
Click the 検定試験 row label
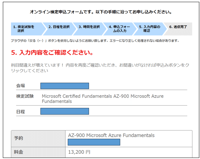[x=25, y=96]
